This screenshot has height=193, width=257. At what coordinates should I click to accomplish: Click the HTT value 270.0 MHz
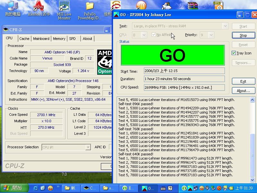(46, 127)
